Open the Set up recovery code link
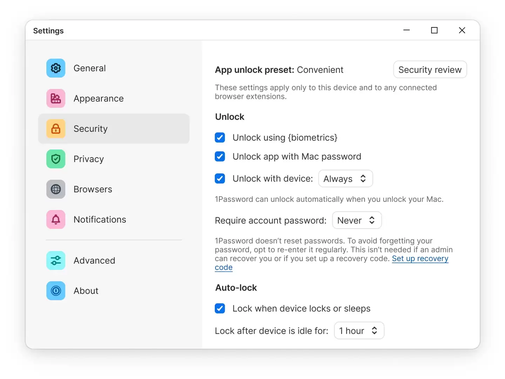This screenshot has height=379, width=505. 420,258
